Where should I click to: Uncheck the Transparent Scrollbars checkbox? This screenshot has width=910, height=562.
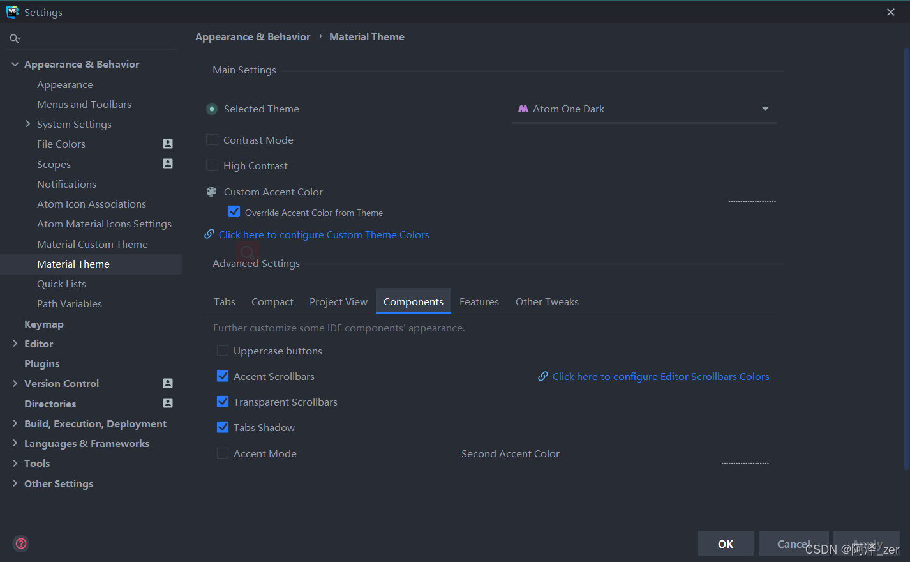(x=223, y=401)
